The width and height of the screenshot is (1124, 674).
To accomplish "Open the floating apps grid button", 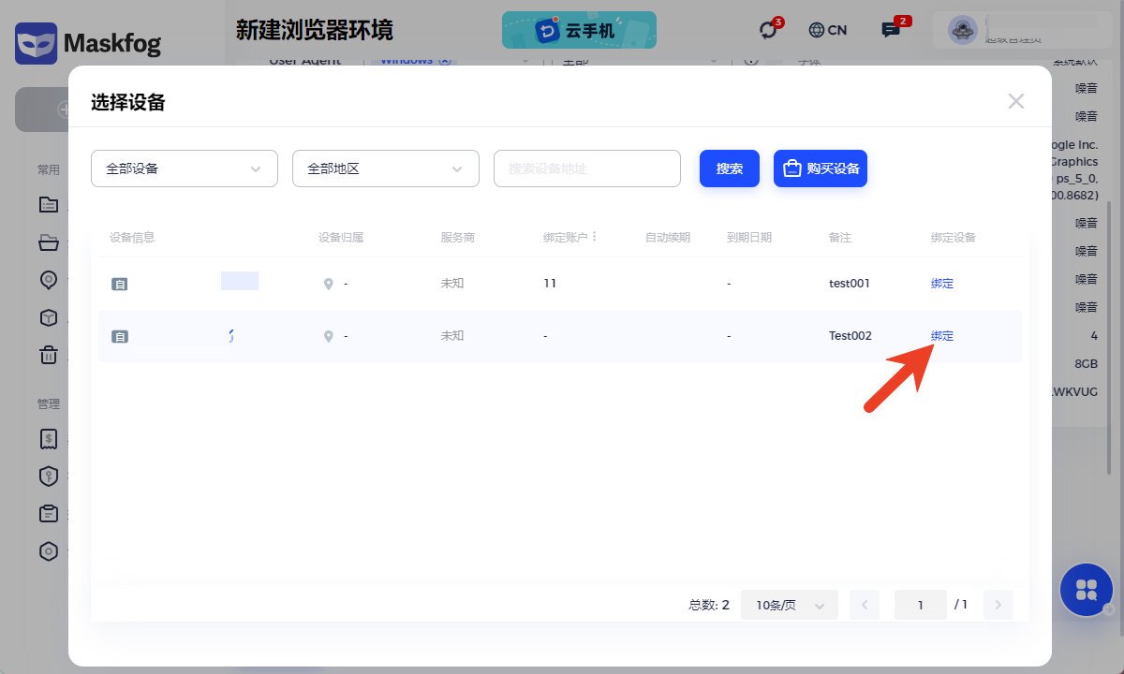I will coord(1086,590).
